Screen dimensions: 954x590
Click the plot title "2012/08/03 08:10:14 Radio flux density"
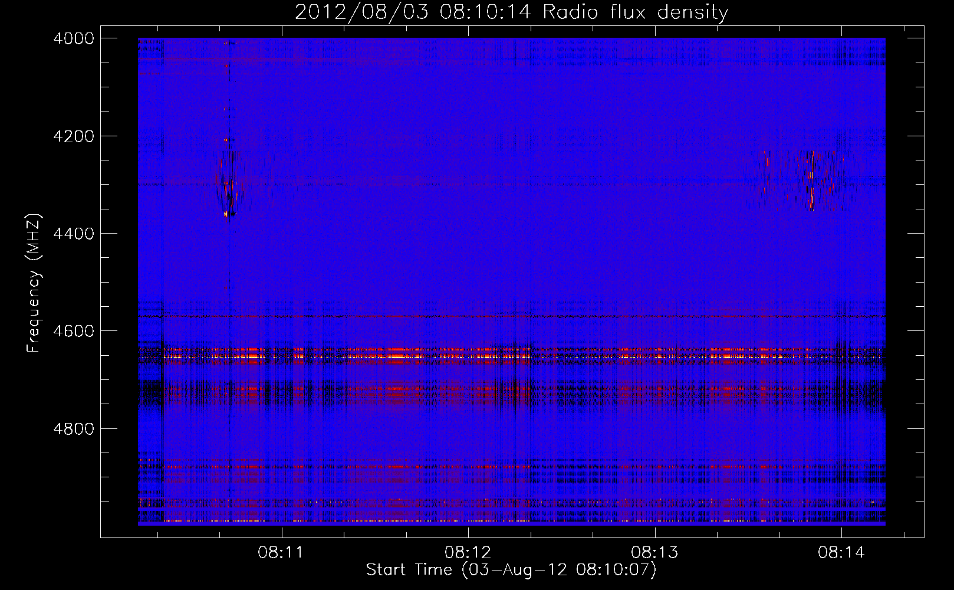[x=511, y=12]
